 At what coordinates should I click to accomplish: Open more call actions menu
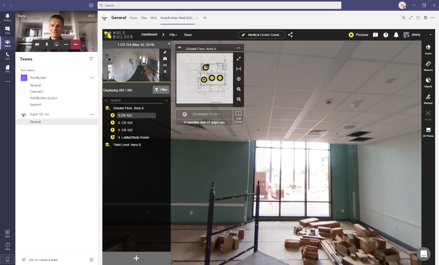(x=66, y=44)
